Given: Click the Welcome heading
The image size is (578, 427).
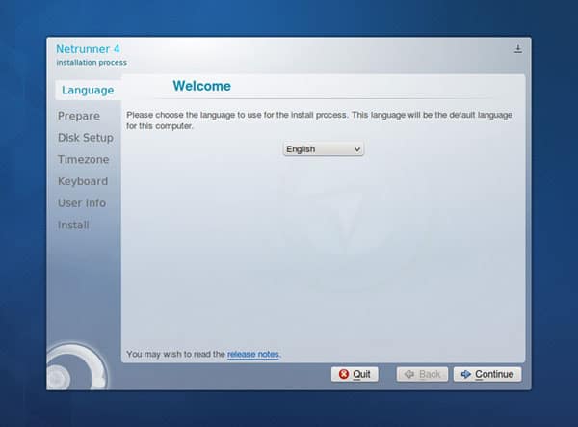Looking at the screenshot, I should (x=201, y=87).
